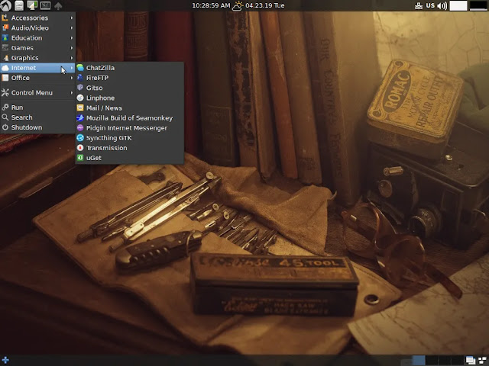The image size is (489, 366).
Task: Switch to the highlighted first workspace in pager
Action: click(419, 361)
